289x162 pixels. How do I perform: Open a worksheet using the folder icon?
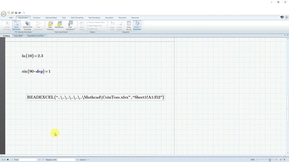click(12, 13)
